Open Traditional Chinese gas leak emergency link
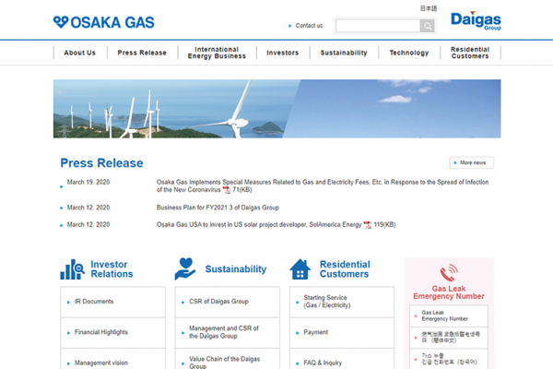Image resolution: width=553 pixels, height=369 pixels. (449, 338)
